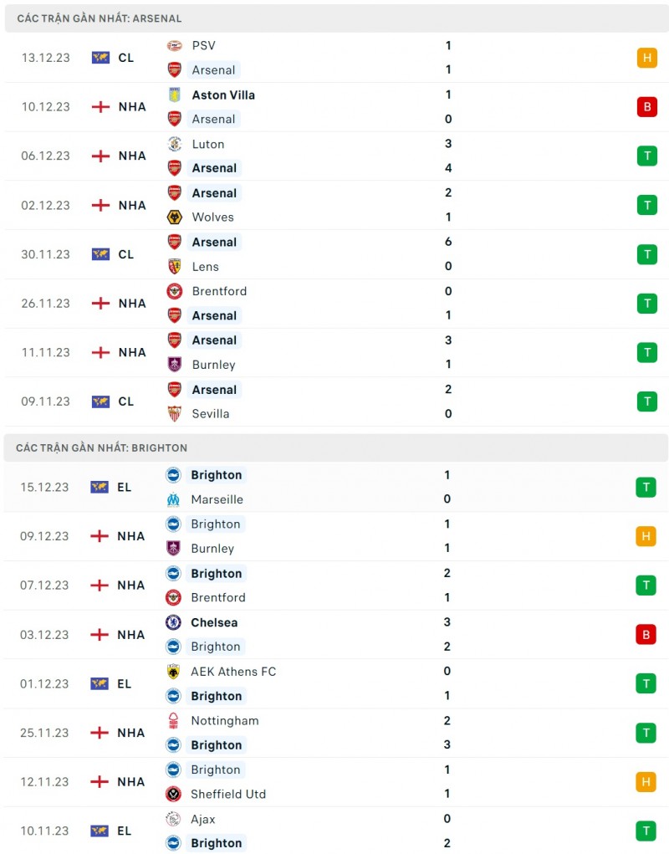Click red B badge for Aston Villa match
The height and width of the screenshot is (854, 669).
(646, 107)
